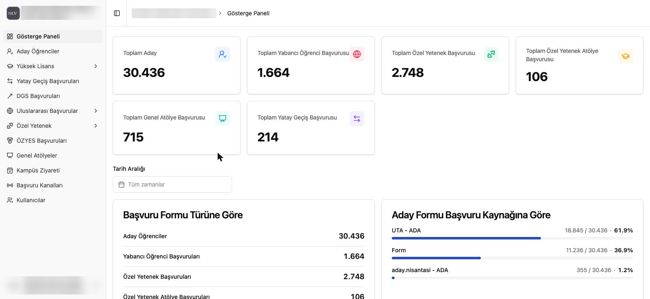Open DGS Başvuruları page
Screen dimensions: 650x299
(53, 96)
